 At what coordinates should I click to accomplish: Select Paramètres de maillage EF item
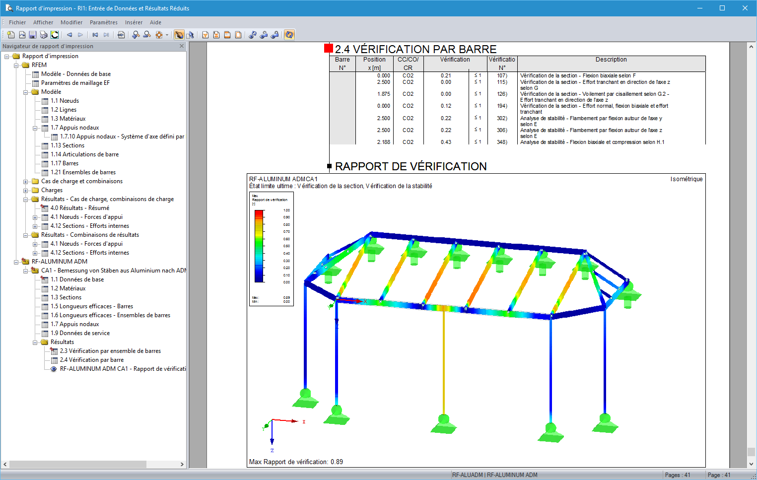pyautogui.click(x=75, y=83)
